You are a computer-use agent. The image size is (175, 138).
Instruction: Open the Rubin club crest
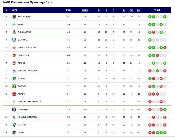[x=14, y=63]
